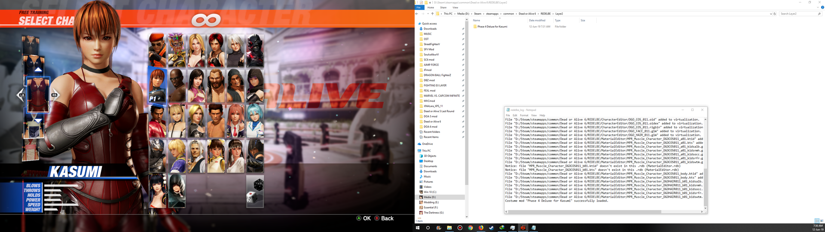The height and width of the screenshot is (232, 825).
Task: Open Cortana circle on taskbar
Action: click(x=428, y=228)
